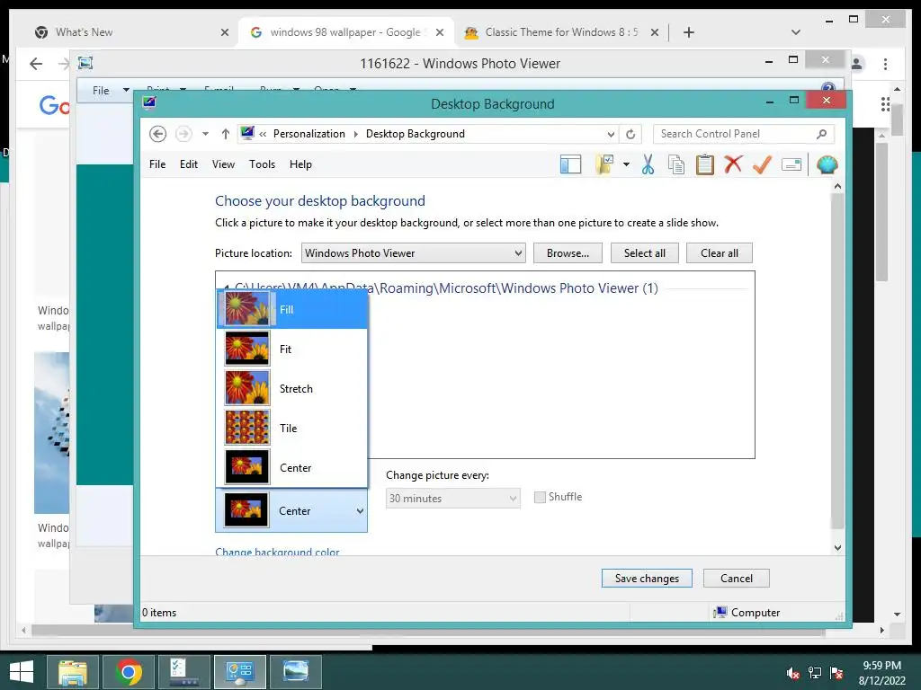Open recent locations dropdown arrow

point(205,134)
